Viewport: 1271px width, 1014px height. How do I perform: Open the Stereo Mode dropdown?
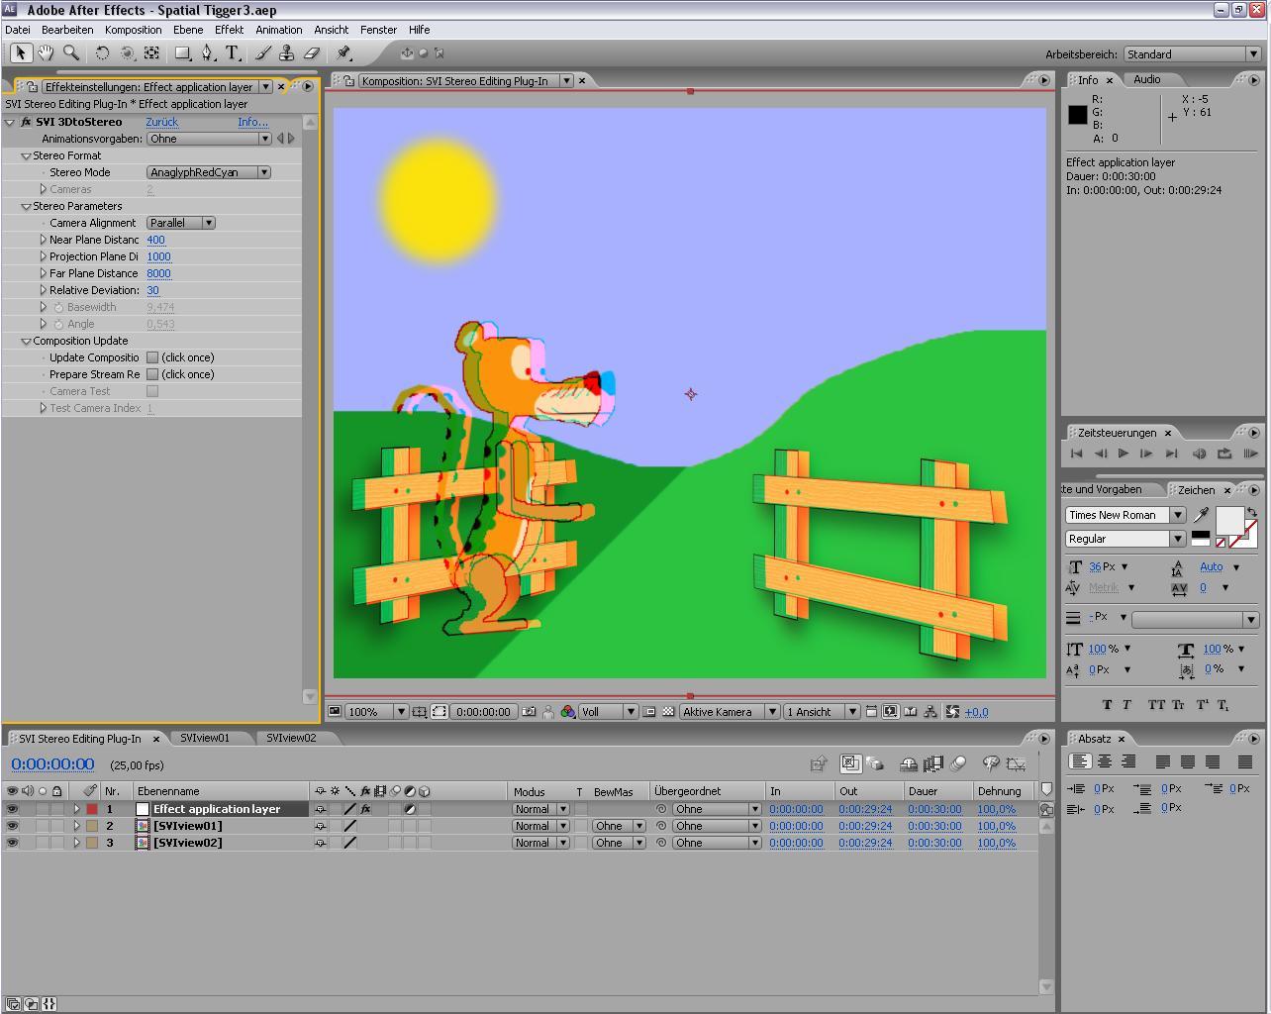(208, 172)
